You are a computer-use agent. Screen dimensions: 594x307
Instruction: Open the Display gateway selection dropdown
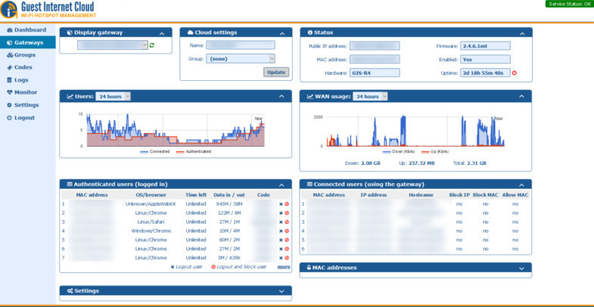pos(113,45)
